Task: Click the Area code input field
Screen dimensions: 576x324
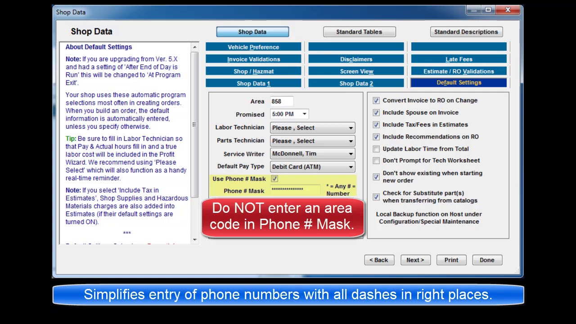Action: (282, 102)
